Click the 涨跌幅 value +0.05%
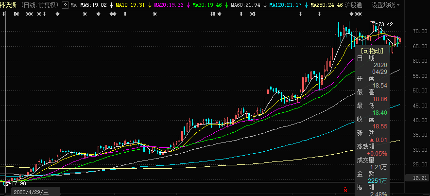The width and height of the screenshot is (430, 196). pyautogui.click(x=377, y=154)
